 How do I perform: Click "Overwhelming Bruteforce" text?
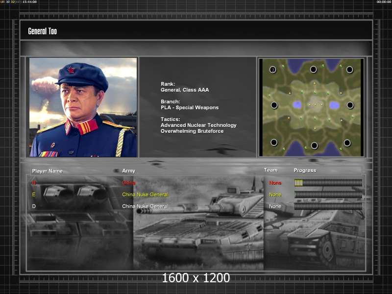click(192, 131)
